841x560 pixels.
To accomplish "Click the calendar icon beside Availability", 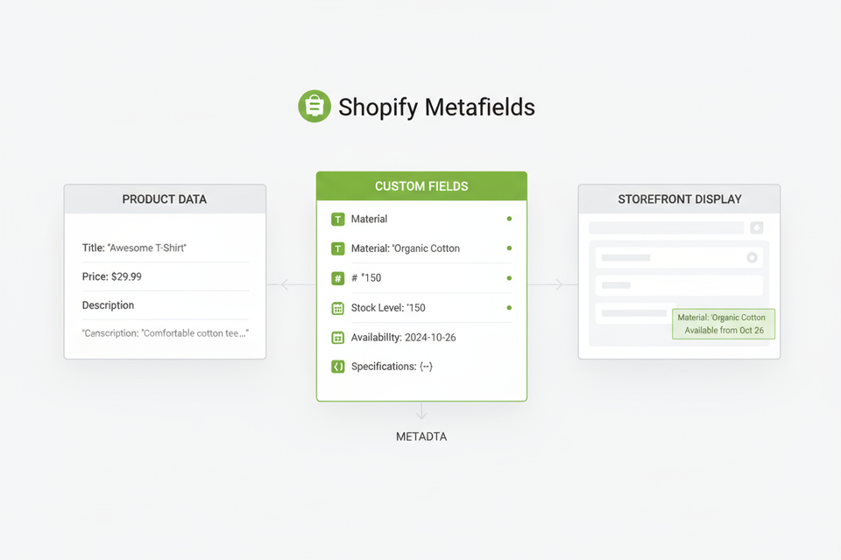I will 338,338.
